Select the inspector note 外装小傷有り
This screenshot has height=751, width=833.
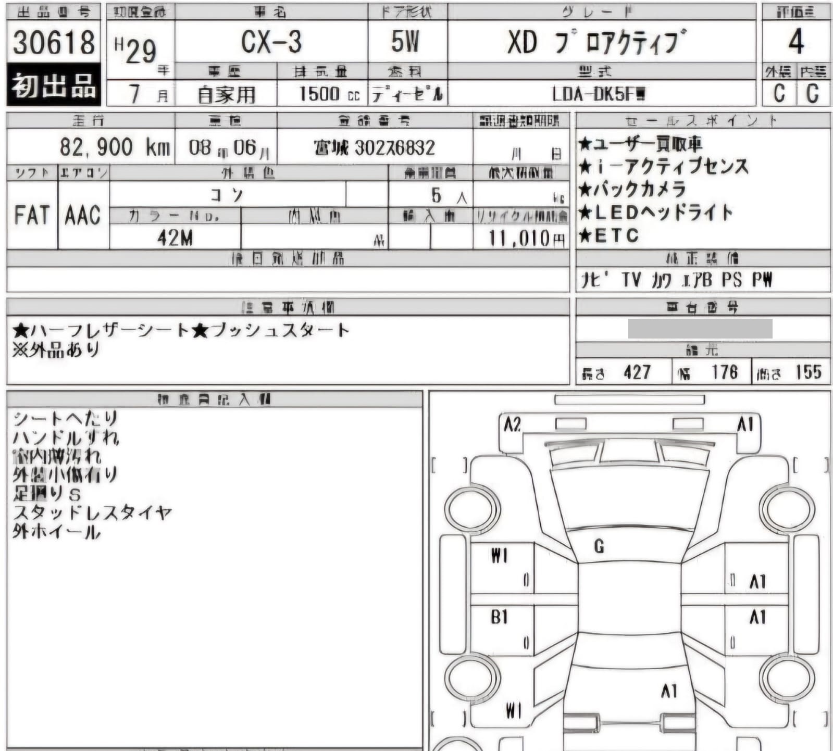coord(65,474)
